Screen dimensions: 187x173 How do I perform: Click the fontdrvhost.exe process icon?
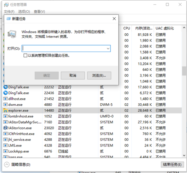(5, 116)
